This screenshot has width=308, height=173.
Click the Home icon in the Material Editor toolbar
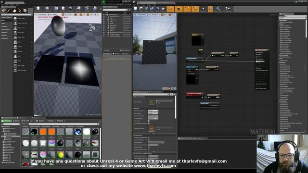tap(157, 9)
